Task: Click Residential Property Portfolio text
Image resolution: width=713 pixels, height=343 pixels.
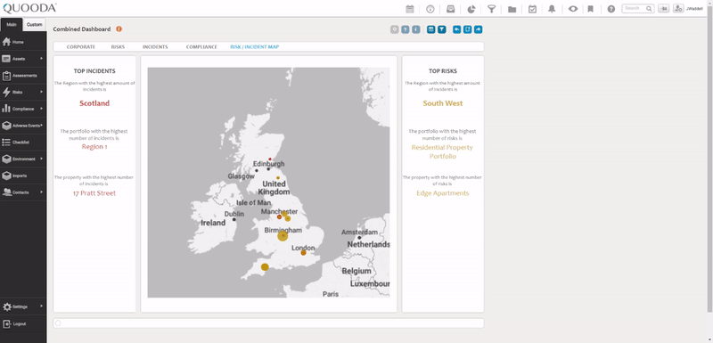Action: (x=442, y=151)
